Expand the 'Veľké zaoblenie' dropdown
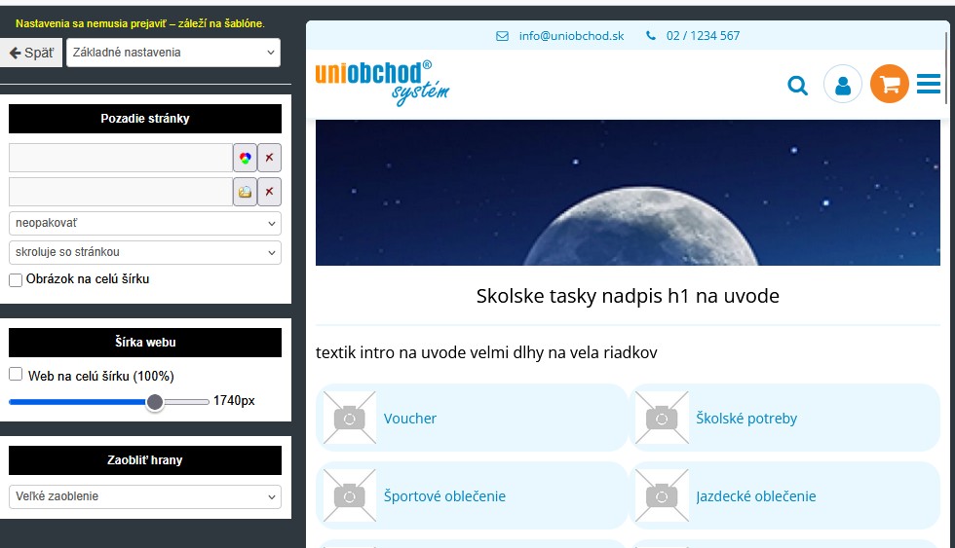955x548 pixels. point(145,496)
